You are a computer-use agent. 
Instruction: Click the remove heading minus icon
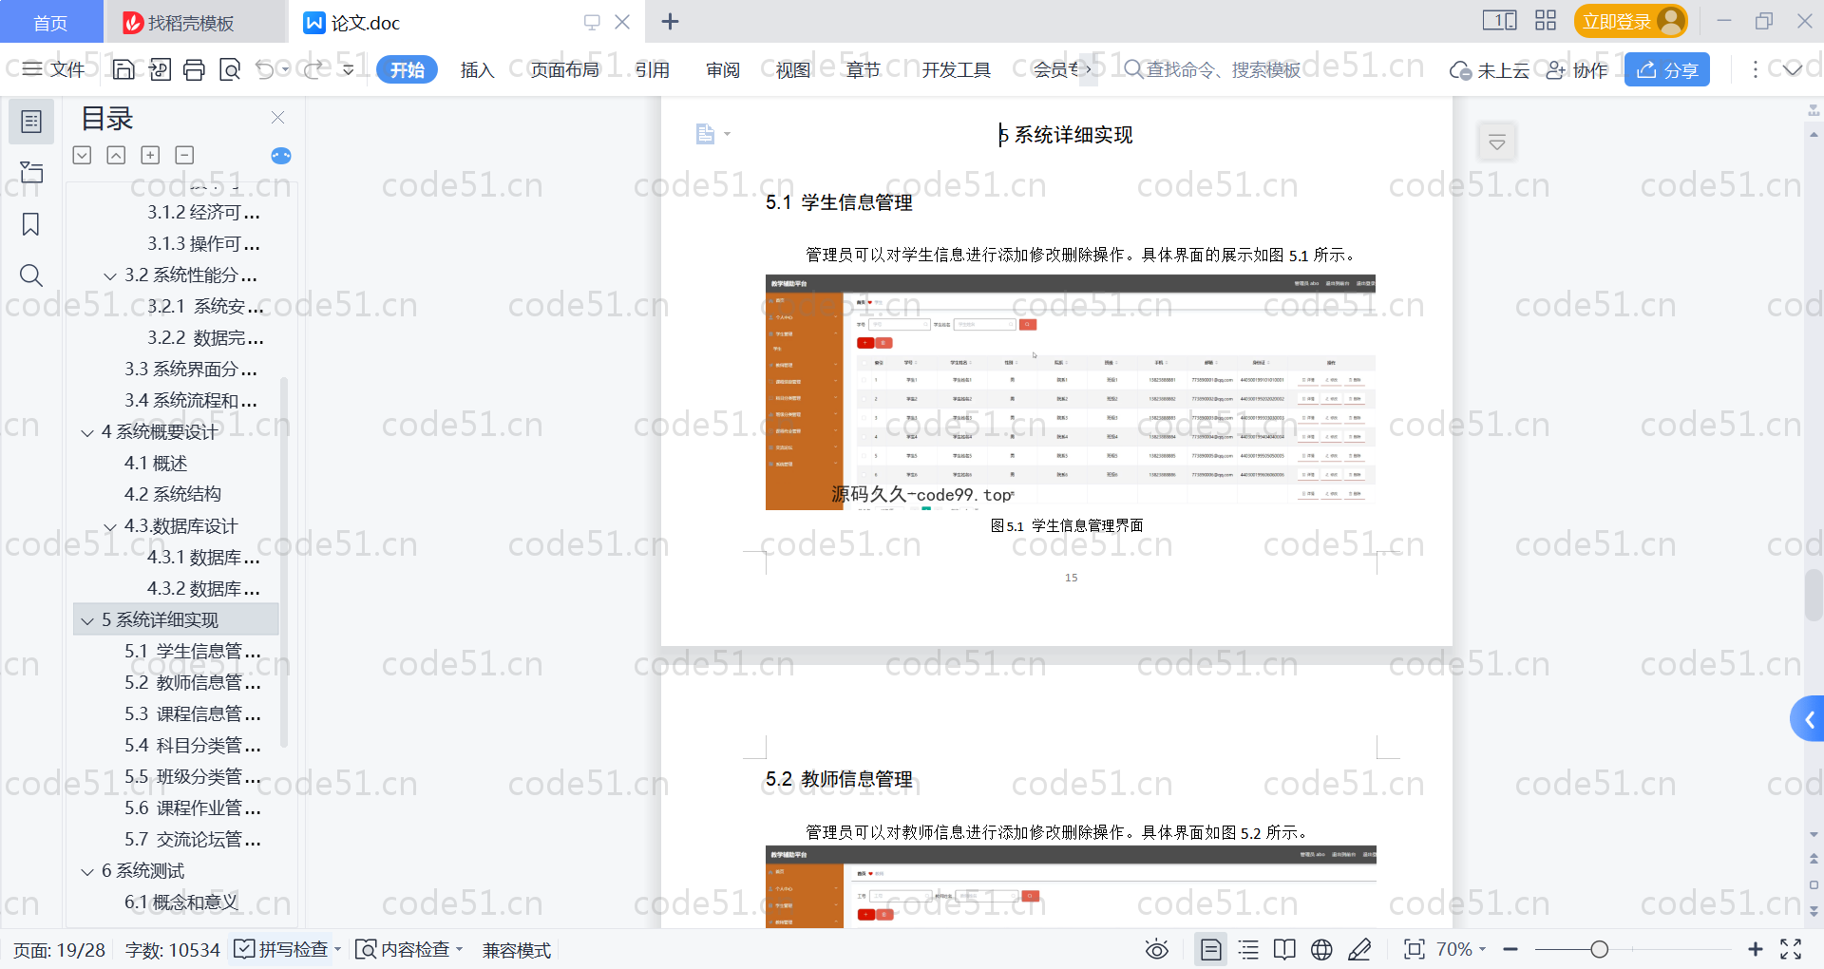click(x=185, y=155)
